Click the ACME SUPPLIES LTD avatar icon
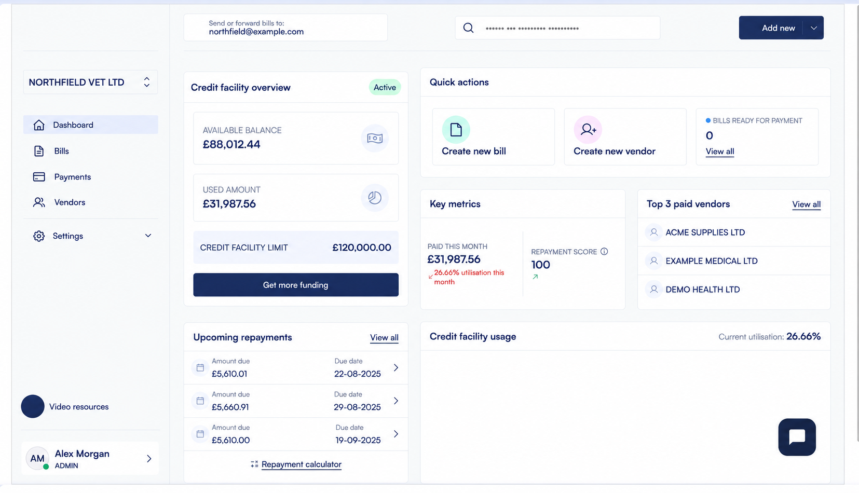The image size is (859, 493). point(654,232)
